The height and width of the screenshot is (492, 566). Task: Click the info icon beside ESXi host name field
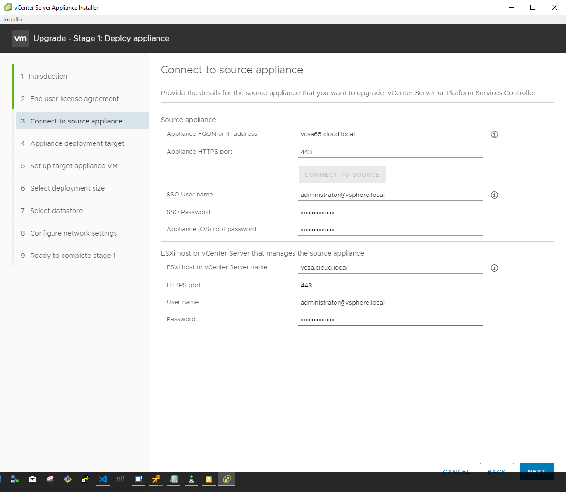494,268
